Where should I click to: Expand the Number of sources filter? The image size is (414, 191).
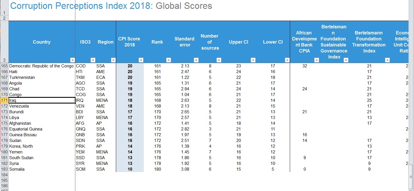pos(219,60)
